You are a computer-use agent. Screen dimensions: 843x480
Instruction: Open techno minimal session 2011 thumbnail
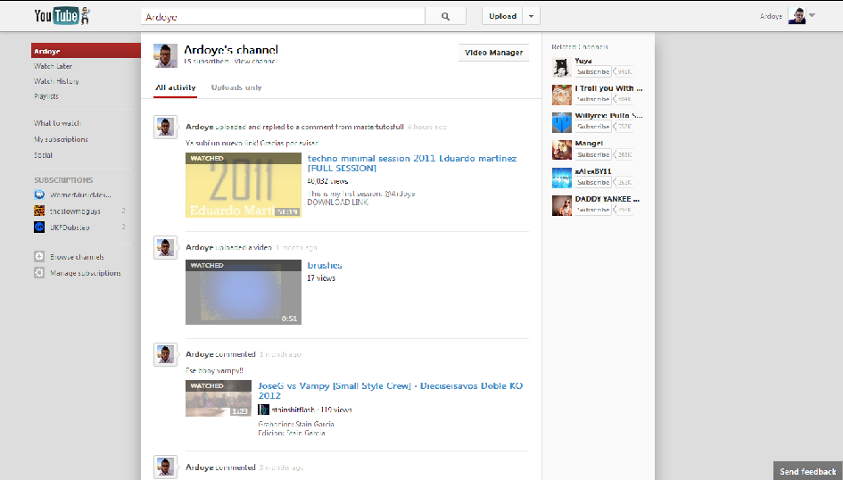tap(243, 185)
